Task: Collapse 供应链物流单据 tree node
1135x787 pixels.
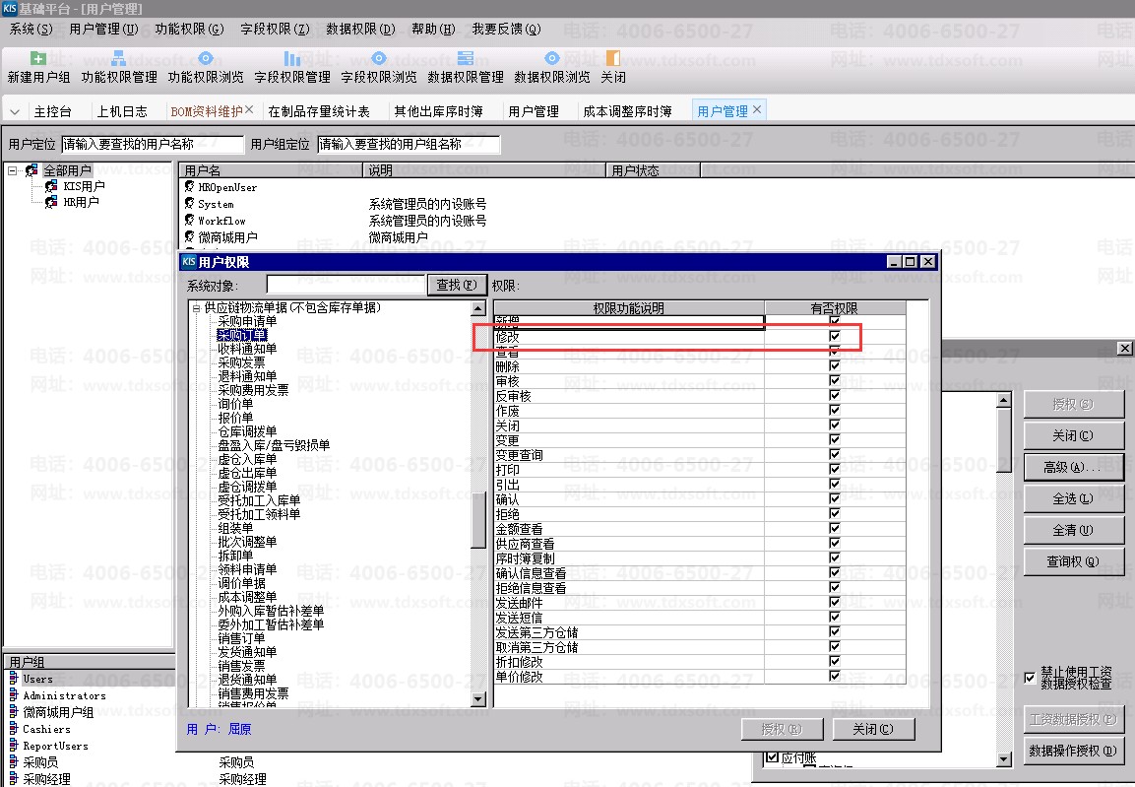Action: (x=196, y=308)
